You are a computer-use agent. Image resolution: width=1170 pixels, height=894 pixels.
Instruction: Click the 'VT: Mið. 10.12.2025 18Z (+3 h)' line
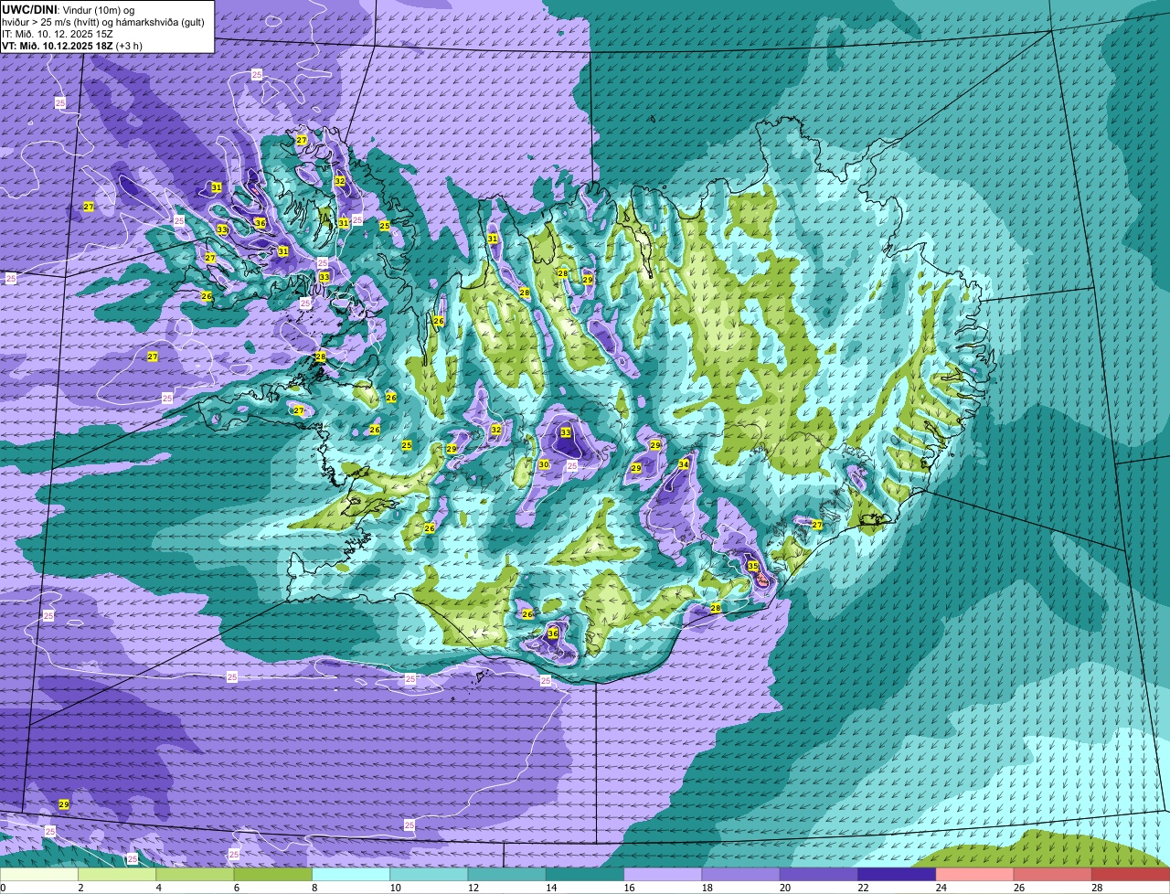pyautogui.click(x=72, y=45)
